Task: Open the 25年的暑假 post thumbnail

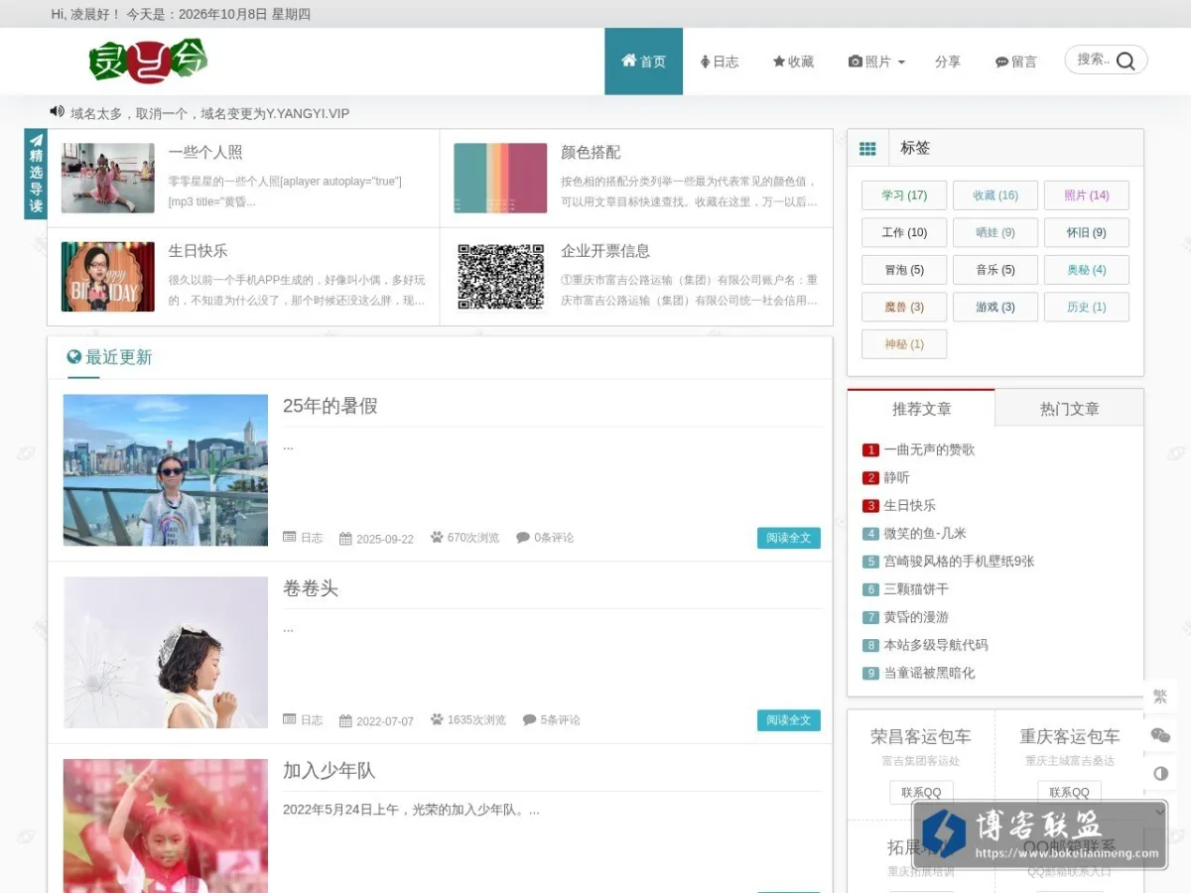Action: [166, 470]
